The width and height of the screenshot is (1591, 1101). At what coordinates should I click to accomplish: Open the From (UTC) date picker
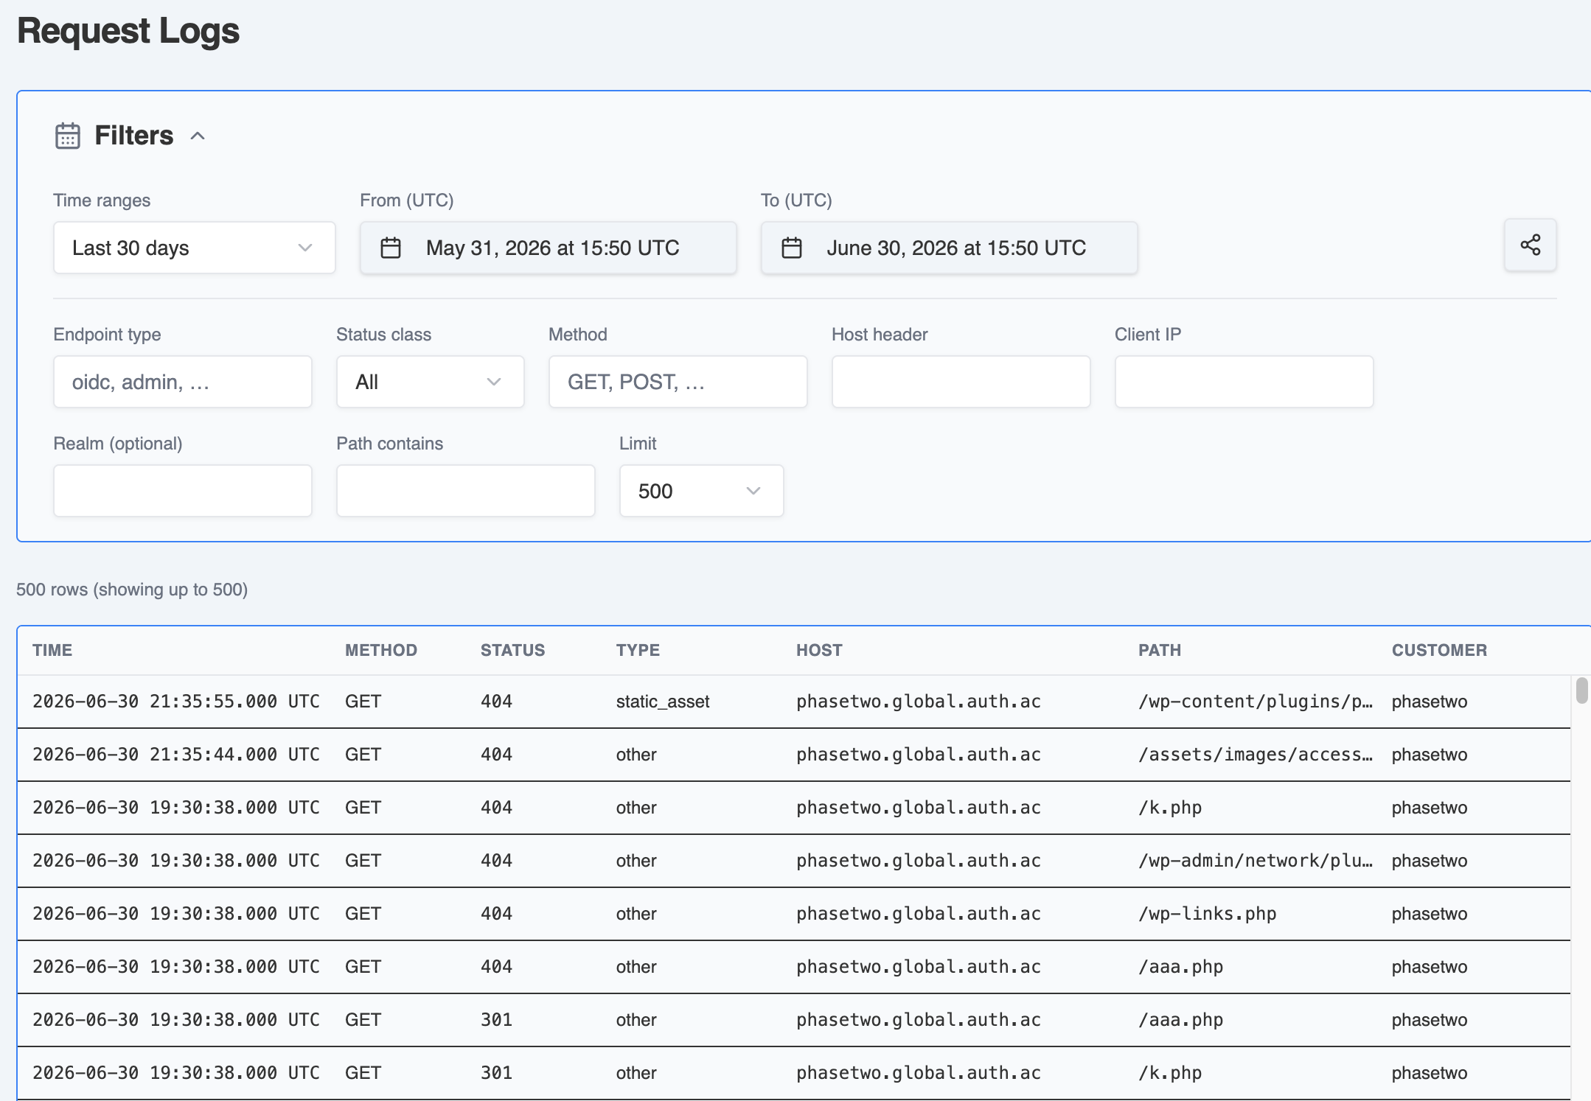[x=549, y=248]
